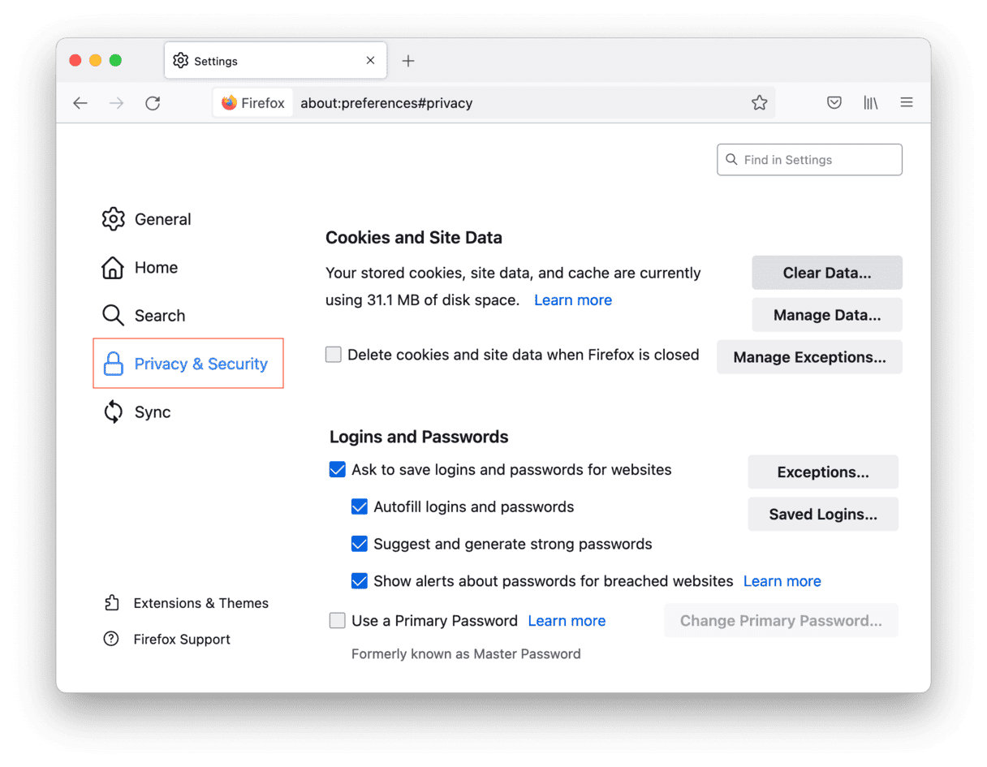
Task: Uncheck Autofill logins and passwords
Action: [360, 507]
